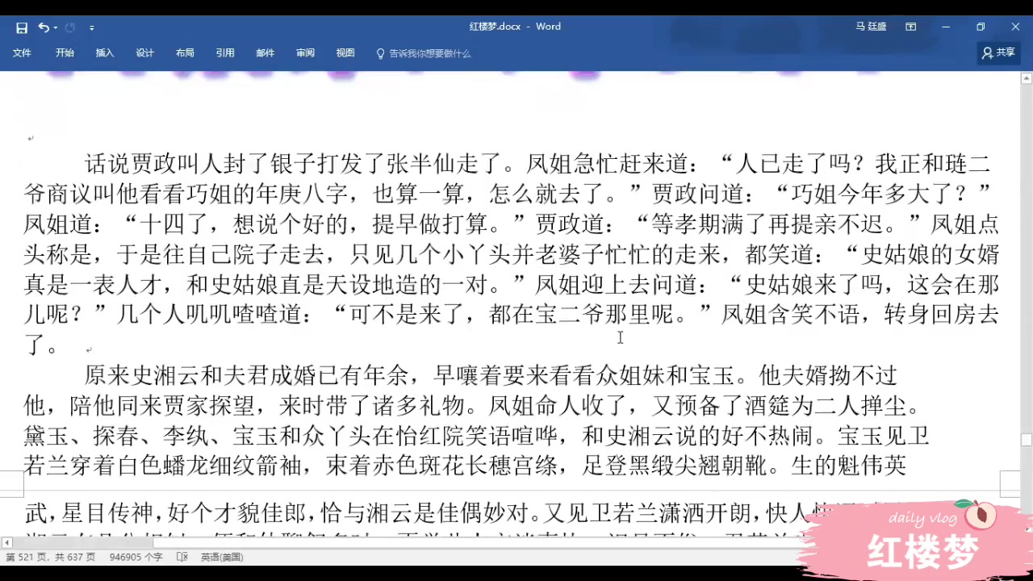Screen dimensions: 1033x581
Task: Open the Ribbon Display Options icon
Action: pyautogui.click(x=911, y=27)
